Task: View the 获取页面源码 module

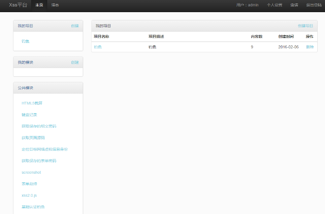Action: click(x=33, y=138)
